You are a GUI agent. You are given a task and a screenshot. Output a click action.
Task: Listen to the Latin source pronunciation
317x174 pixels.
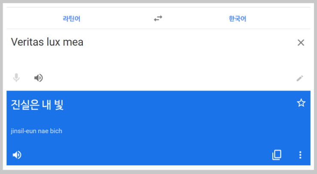tap(39, 78)
